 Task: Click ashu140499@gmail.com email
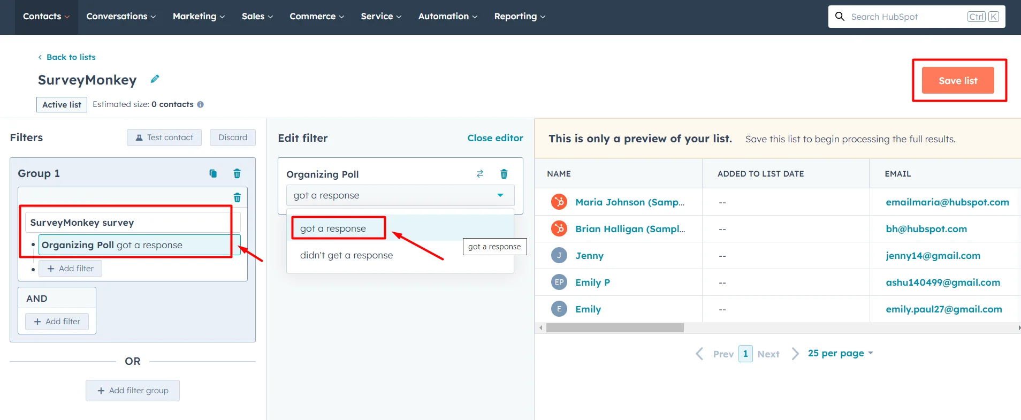(943, 282)
